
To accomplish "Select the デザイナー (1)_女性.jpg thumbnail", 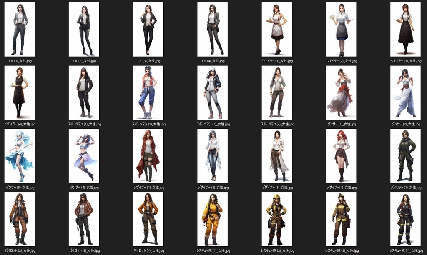I will [148, 156].
